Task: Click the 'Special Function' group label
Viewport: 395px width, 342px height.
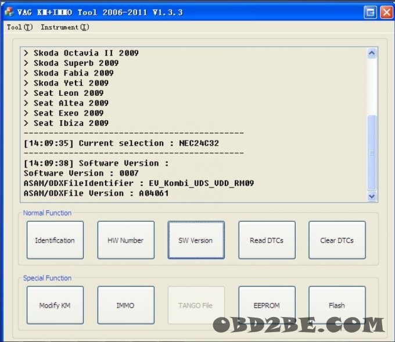Action: (48, 278)
